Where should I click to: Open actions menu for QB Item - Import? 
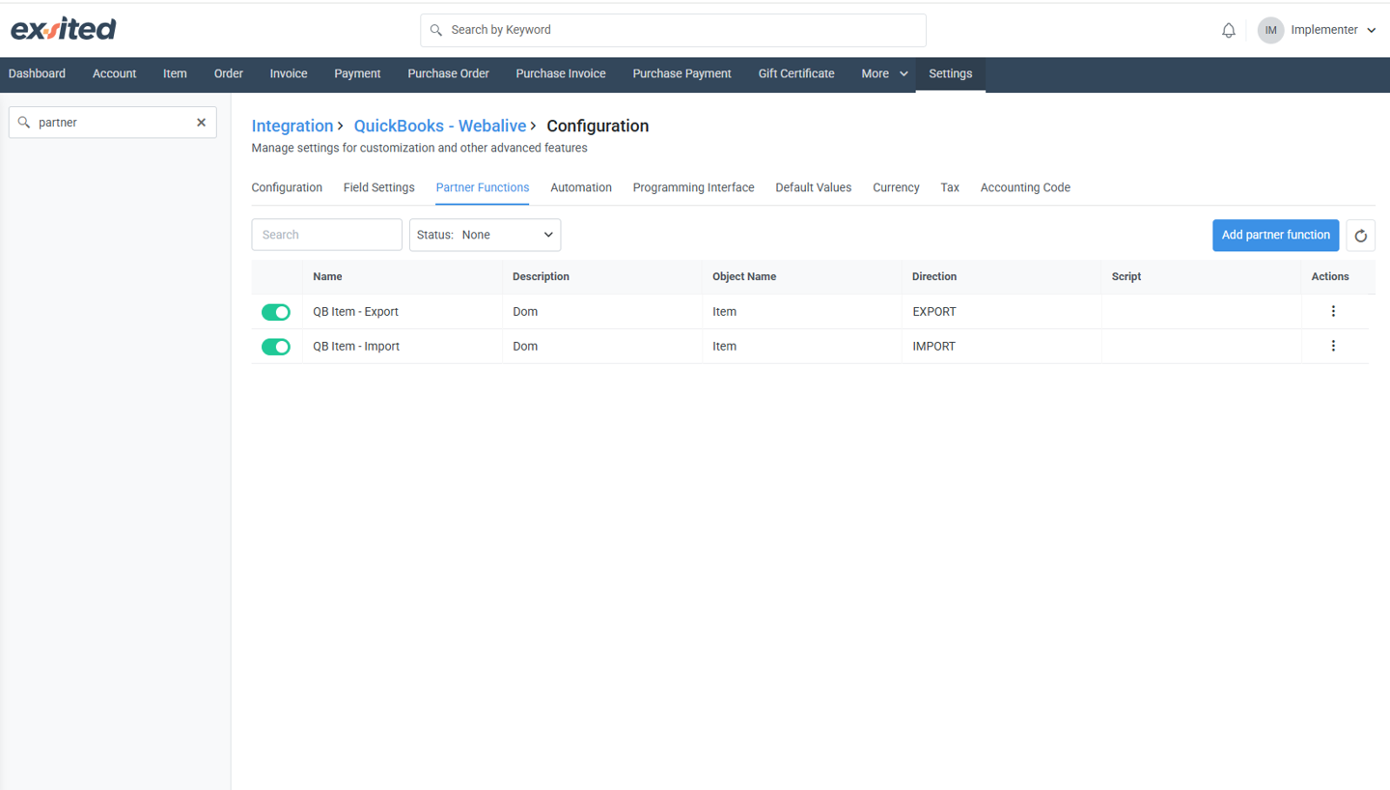[x=1333, y=346]
